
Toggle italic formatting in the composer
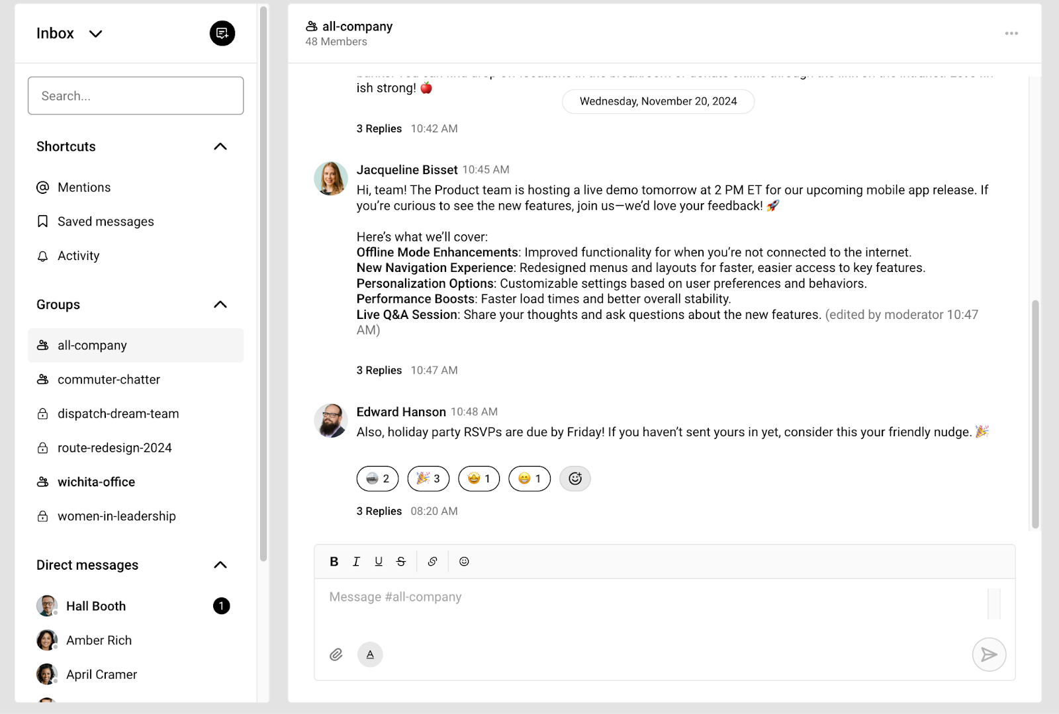pos(355,561)
